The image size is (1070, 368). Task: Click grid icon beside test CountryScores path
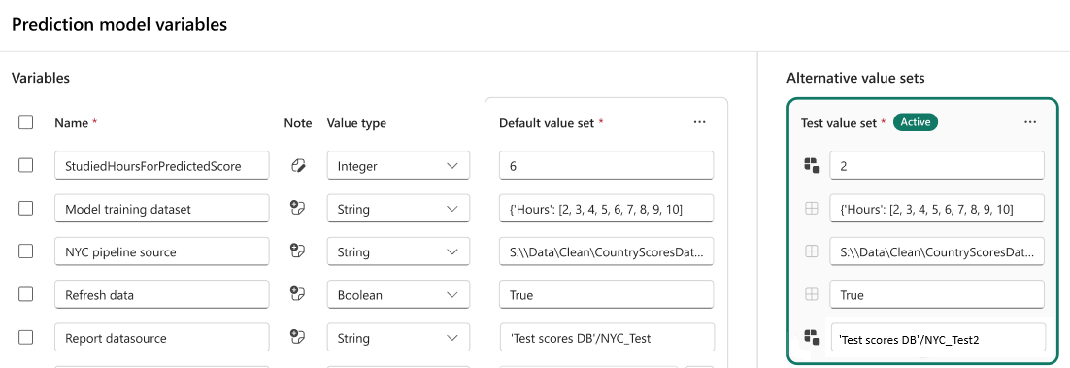pyautogui.click(x=812, y=251)
